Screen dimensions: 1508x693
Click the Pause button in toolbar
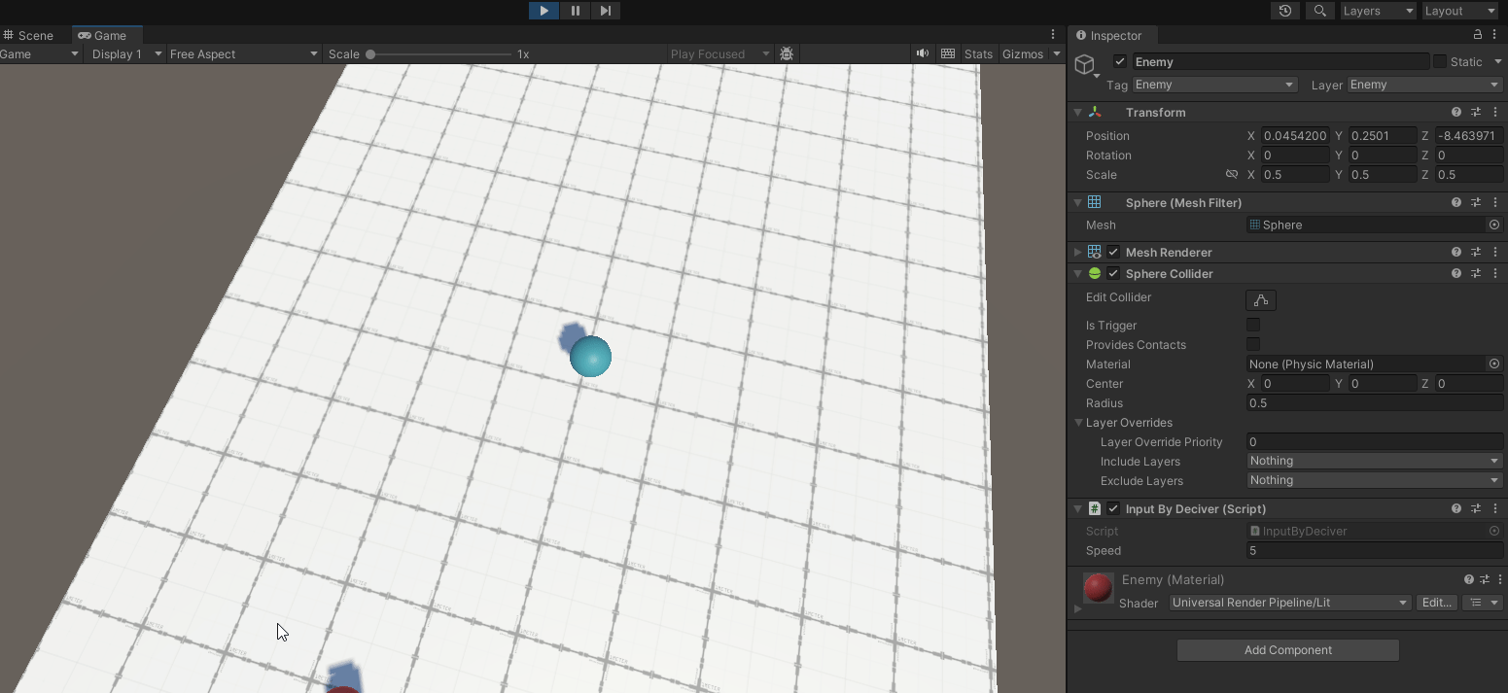click(575, 11)
